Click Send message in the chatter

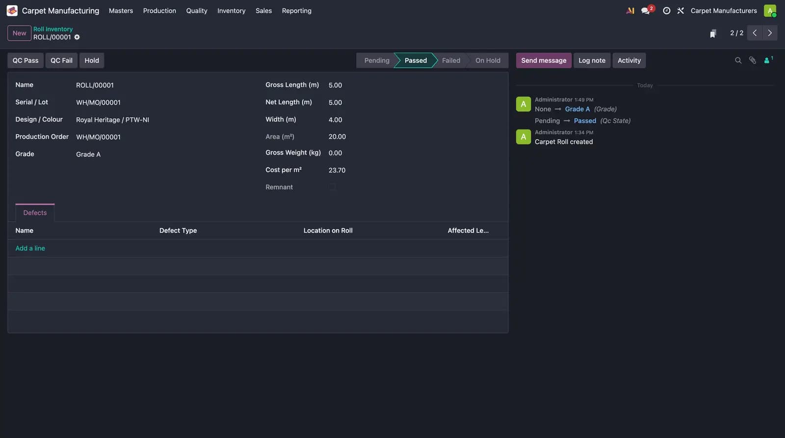[x=544, y=60]
